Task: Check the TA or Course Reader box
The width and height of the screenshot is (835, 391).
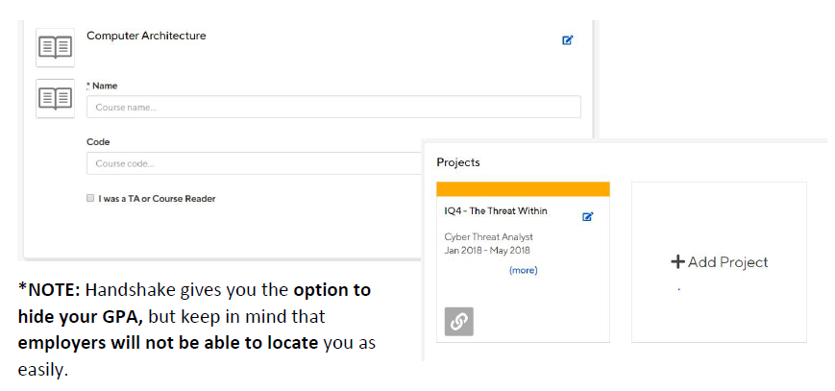Action: click(90, 199)
